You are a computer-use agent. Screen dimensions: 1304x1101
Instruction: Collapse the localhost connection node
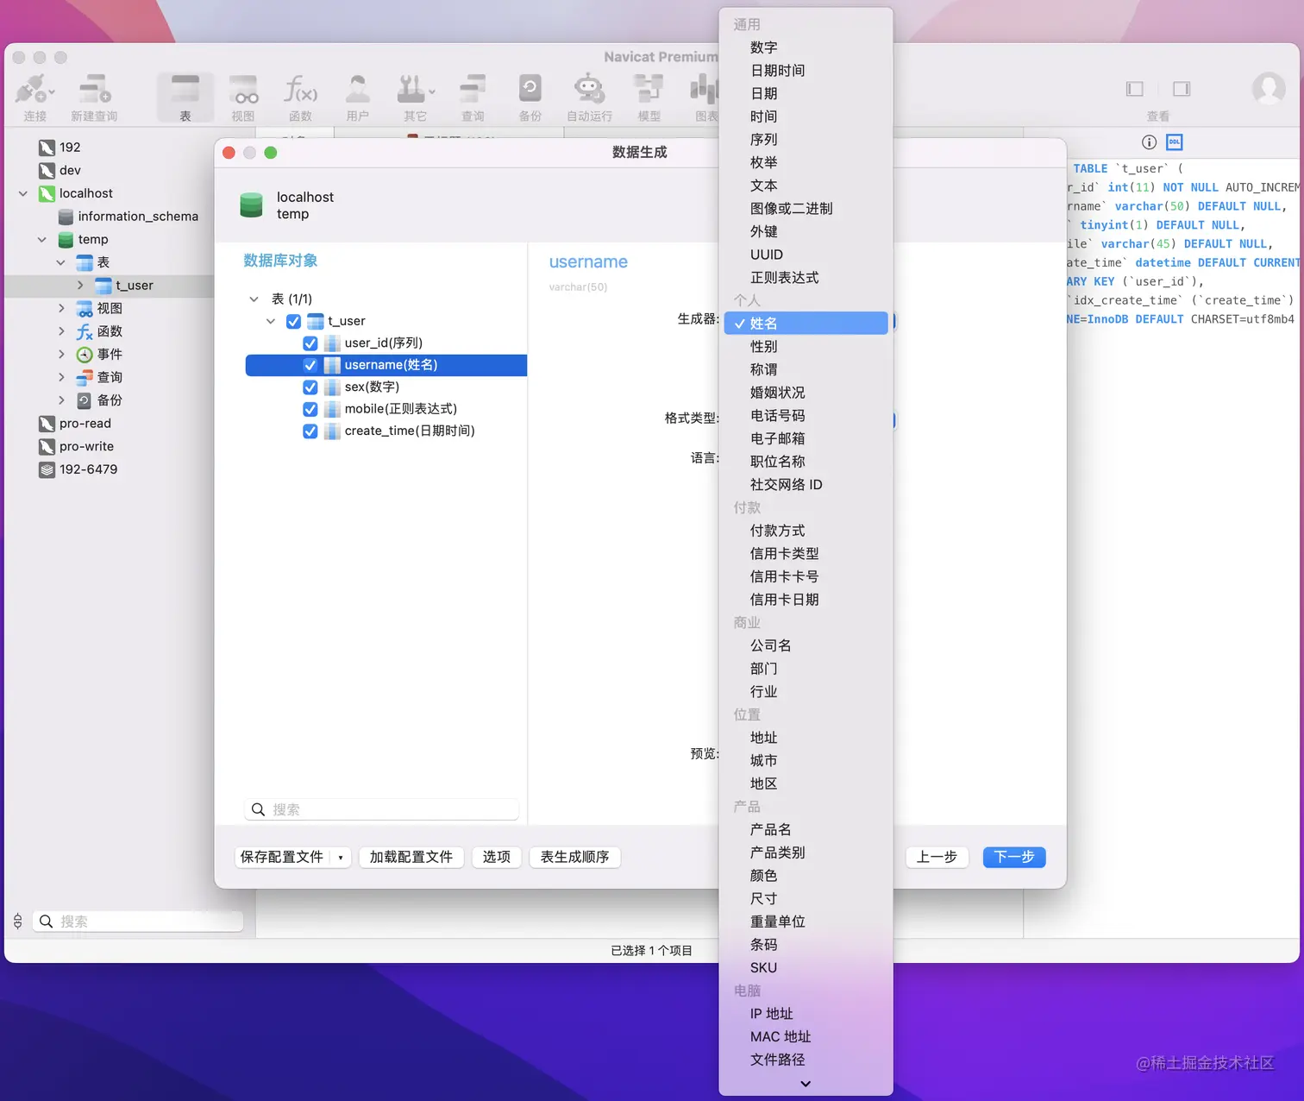23,194
